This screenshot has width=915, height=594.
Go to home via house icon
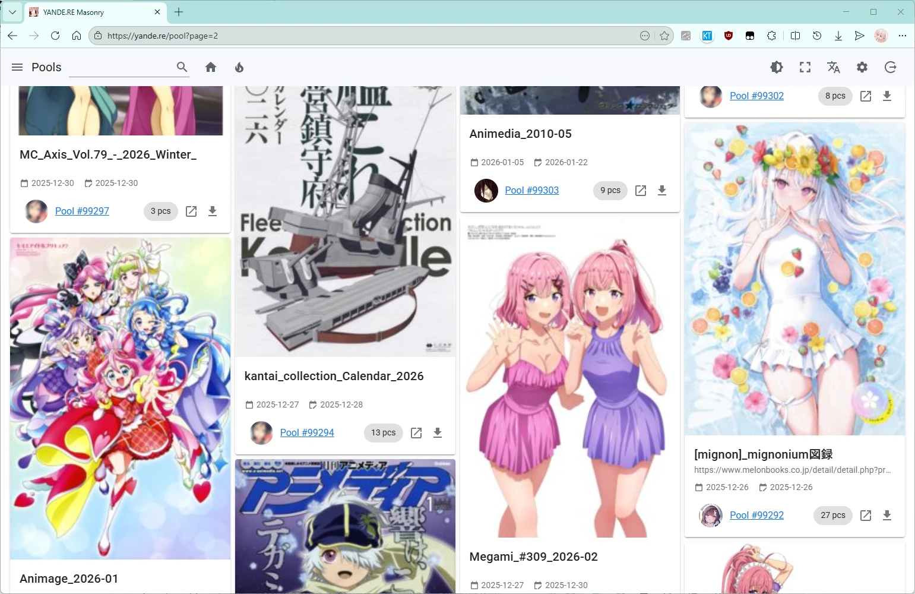pos(211,67)
